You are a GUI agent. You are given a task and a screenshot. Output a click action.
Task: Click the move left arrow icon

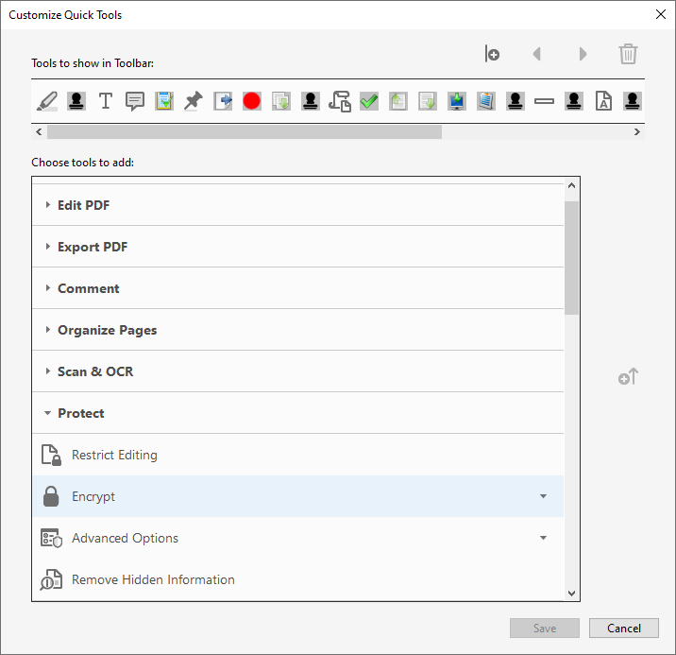click(x=537, y=54)
